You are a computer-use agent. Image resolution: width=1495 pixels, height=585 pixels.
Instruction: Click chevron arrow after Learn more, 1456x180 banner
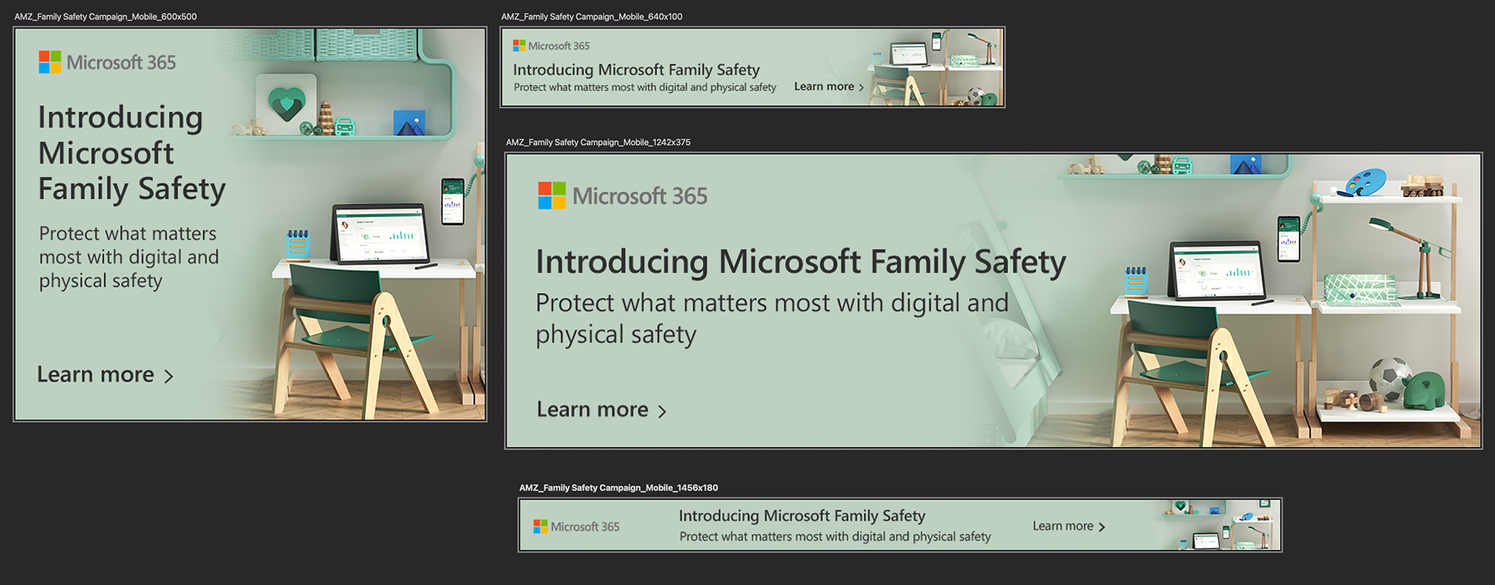pyautogui.click(x=1101, y=527)
